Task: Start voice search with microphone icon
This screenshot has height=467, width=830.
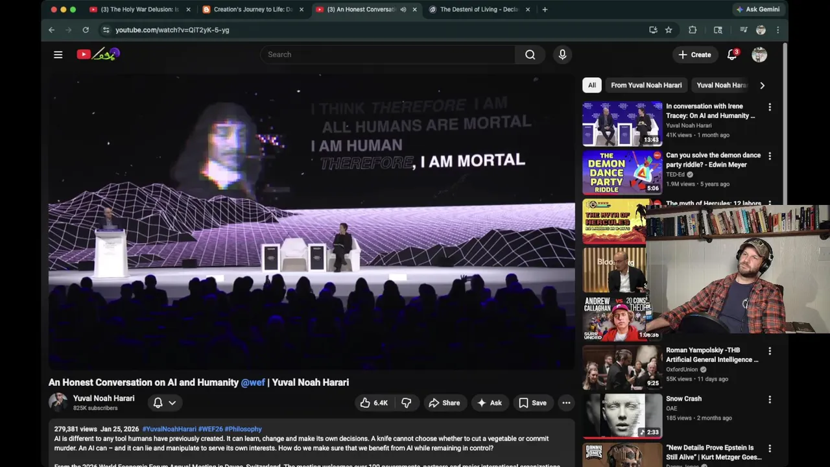Action: (562, 54)
